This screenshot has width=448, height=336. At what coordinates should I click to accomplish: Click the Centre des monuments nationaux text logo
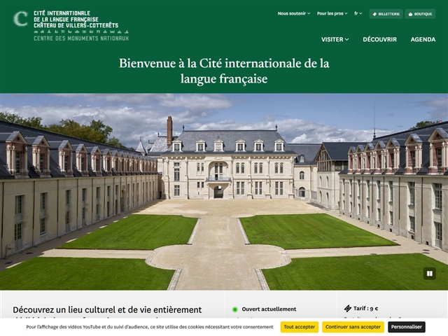click(81, 38)
